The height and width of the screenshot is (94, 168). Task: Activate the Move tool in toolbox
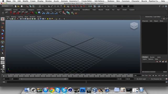[x=3, y=31]
